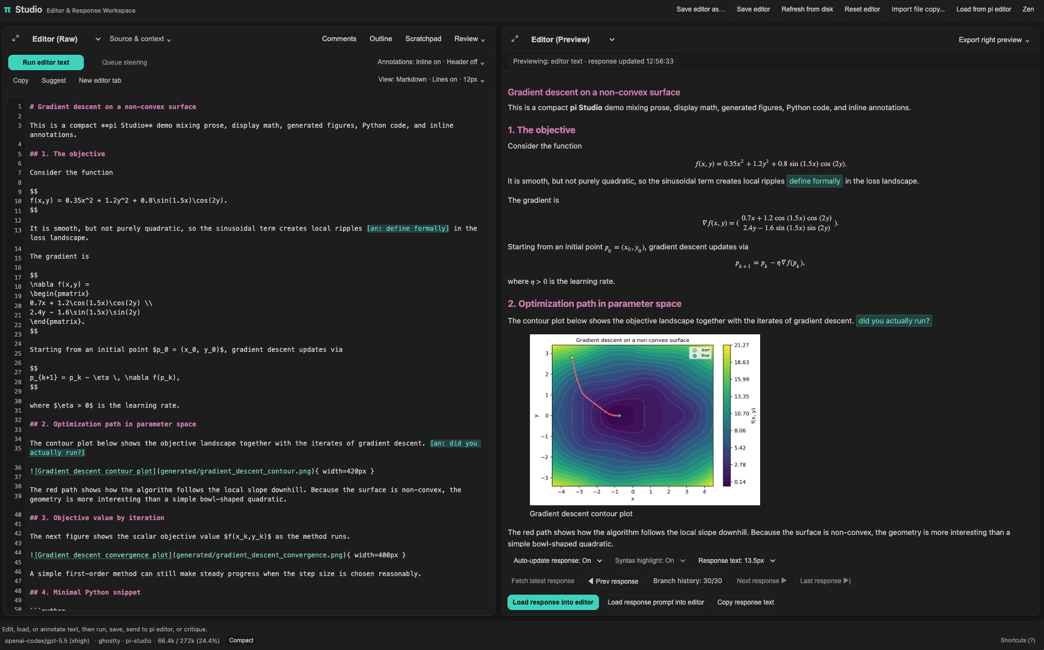This screenshot has width=1044, height=650.
Task: Click the contour plot colorbar
Action: (x=727, y=415)
